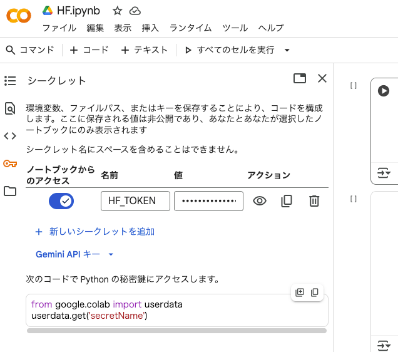398x352 pixels.
Task: Open the ツール menu
Action: (x=235, y=28)
